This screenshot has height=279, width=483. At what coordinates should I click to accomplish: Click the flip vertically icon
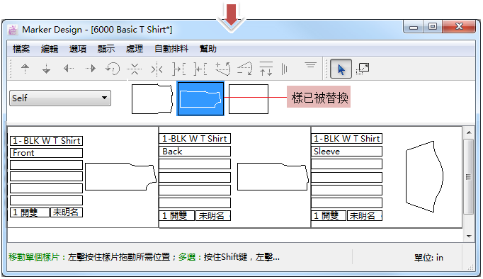(x=135, y=69)
